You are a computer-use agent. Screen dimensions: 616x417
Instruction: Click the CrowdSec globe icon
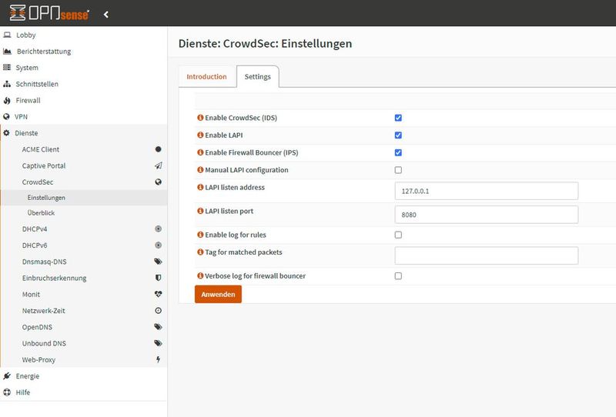tap(158, 182)
